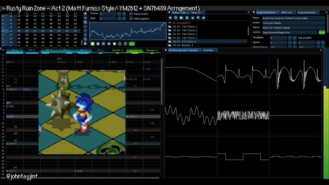329x185 pixels.
Task: Click the step-one-row transport icon
Action: pos(103,44)
